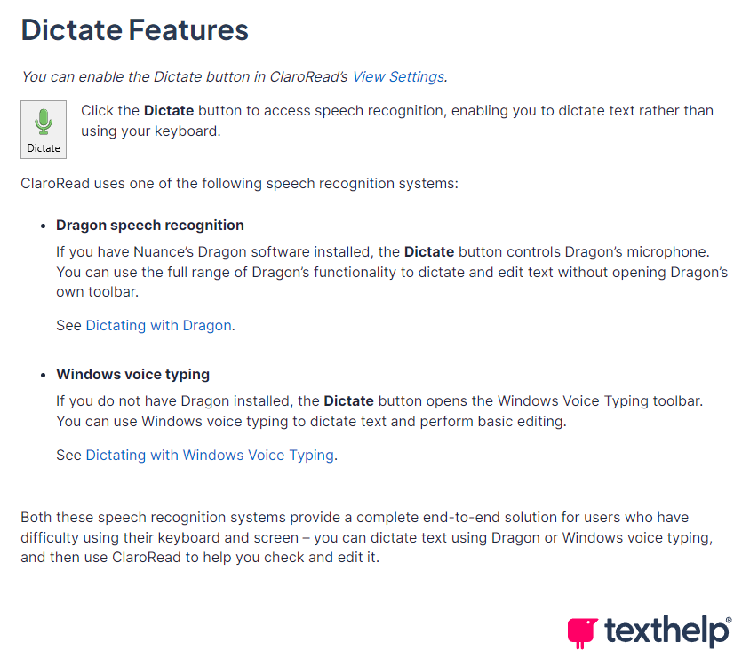Viewport: 750px width, 666px height.
Task: Click bold Dictate in the Voice Typing paragraph
Action: pos(348,400)
